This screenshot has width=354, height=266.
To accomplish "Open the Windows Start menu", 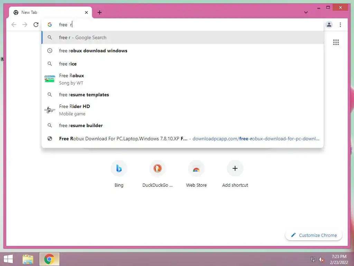I will coord(8,259).
